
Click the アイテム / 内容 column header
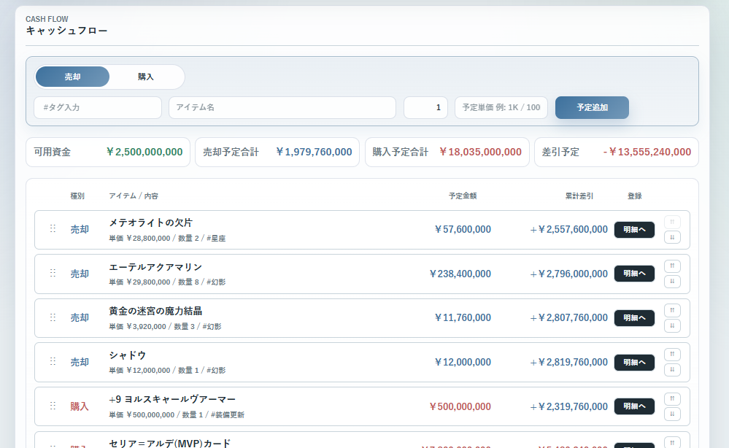coord(134,196)
